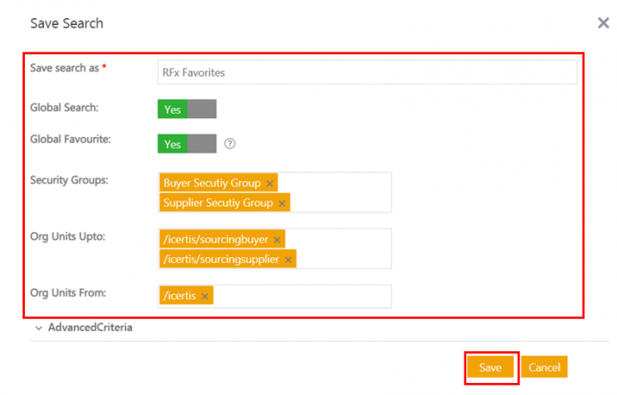Click the chevron beside AdvancedCriteria
This screenshot has height=395, width=617.
tap(39, 328)
